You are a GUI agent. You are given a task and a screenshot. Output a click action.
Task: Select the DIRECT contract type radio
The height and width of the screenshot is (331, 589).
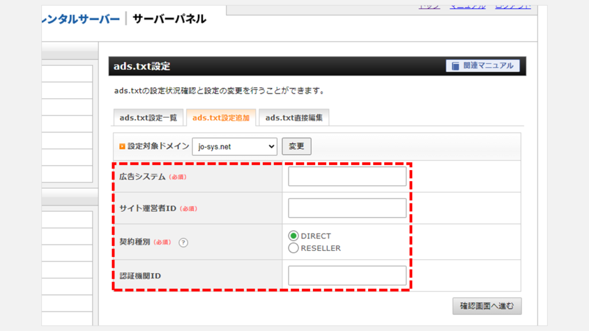tap(293, 236)
